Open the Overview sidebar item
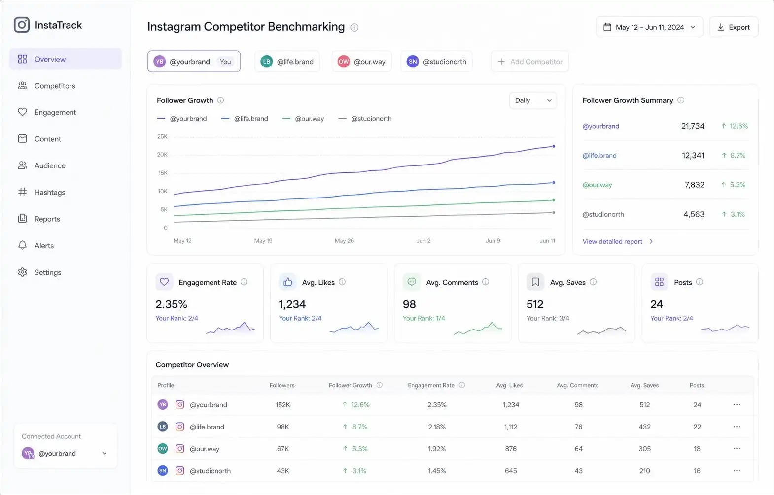This screenshot has height=495, width=774. click(x=66, y=59)
